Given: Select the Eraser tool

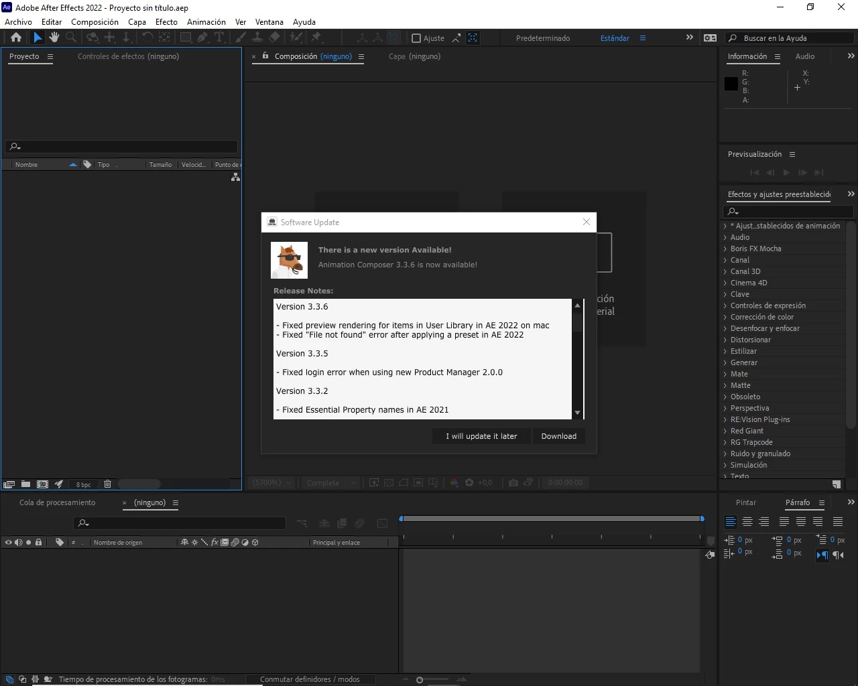Looking at the screenshot, I should click(x=275, y=38).
